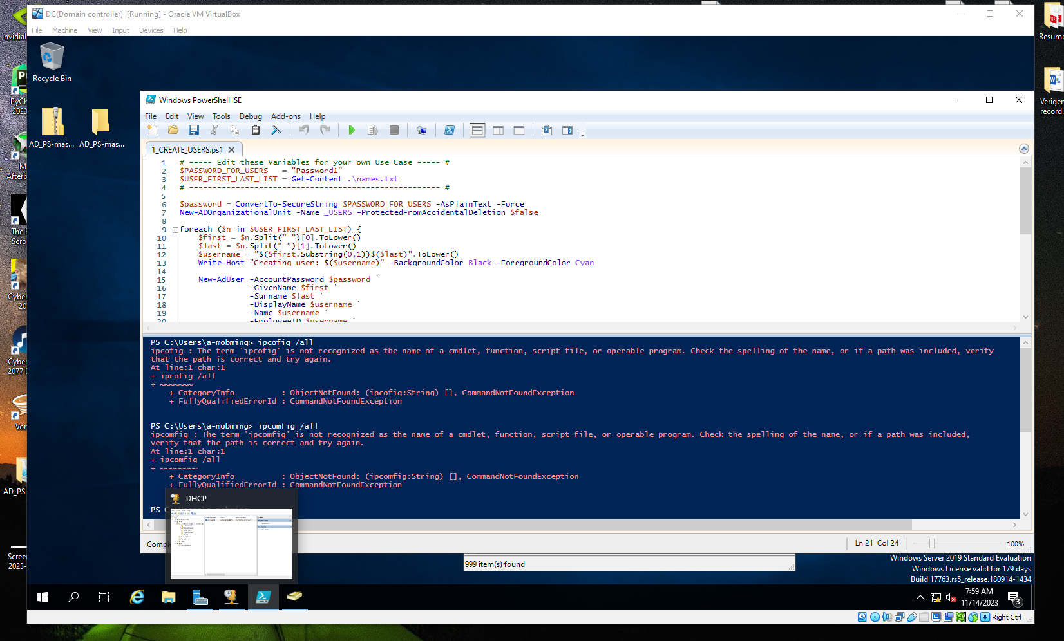This screenshot has width=1064, height=641.
Task: Click the Paste clipboard icon
Action: pos(256,130)
